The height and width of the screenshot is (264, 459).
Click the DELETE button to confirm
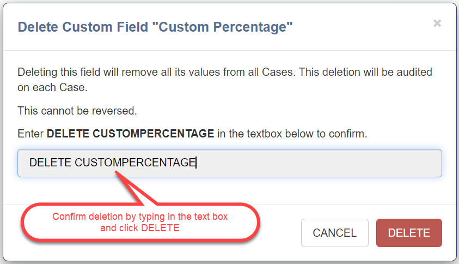click(409, 233)
